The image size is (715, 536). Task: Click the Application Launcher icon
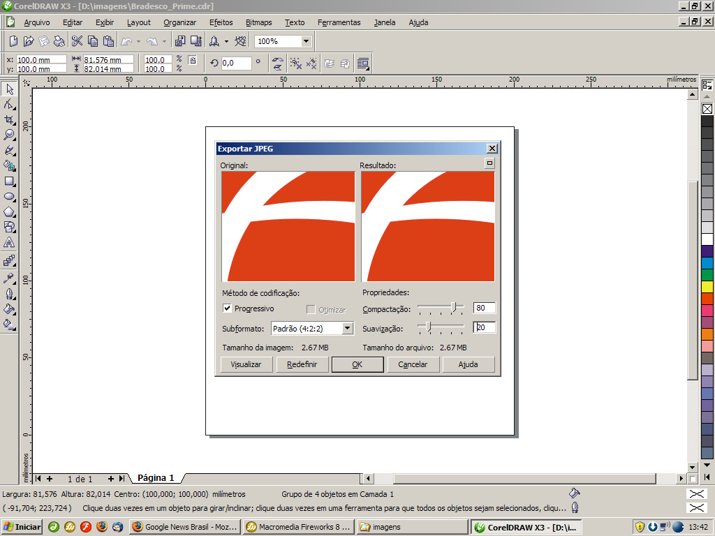tap(214, 41)
